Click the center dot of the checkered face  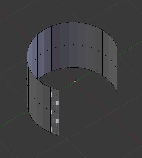coord(55,111)
